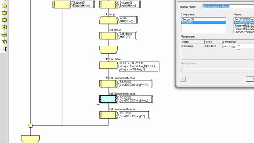This screenshot has height=143, width=254.
Task: Open help with the ? button
Action: (x=183, y=79)
